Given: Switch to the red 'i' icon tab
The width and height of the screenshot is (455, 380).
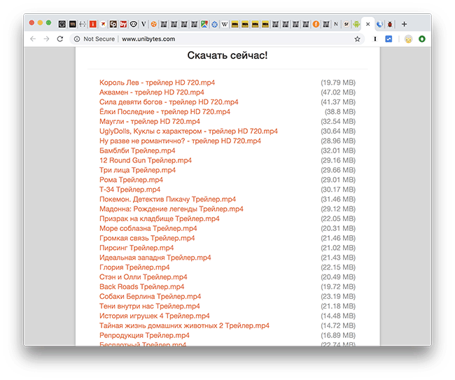Looking at the screenshot, I should (93, 24).
